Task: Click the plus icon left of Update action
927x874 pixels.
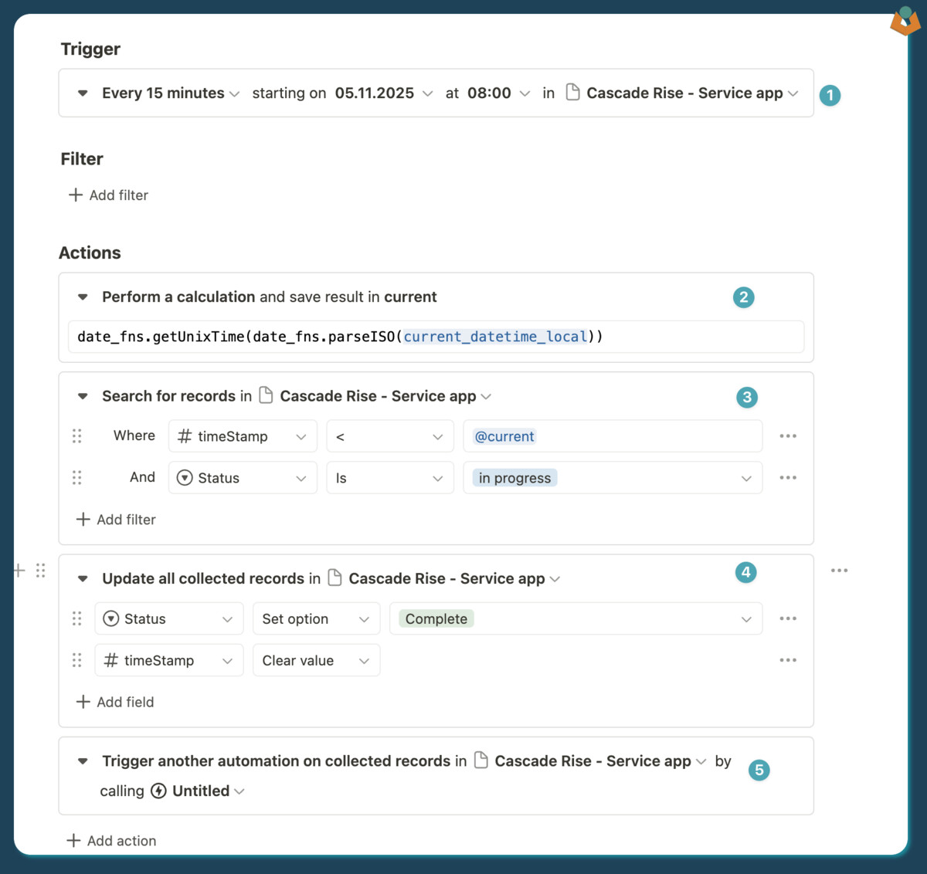Action: pos(19,571)
